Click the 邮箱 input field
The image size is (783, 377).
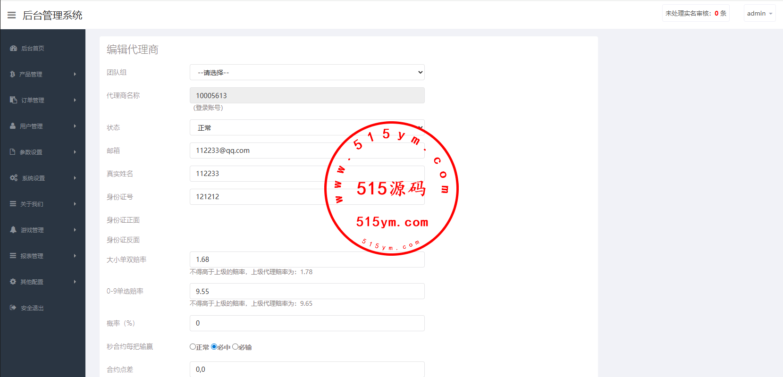pyautogui.click(x=260, y=151)
